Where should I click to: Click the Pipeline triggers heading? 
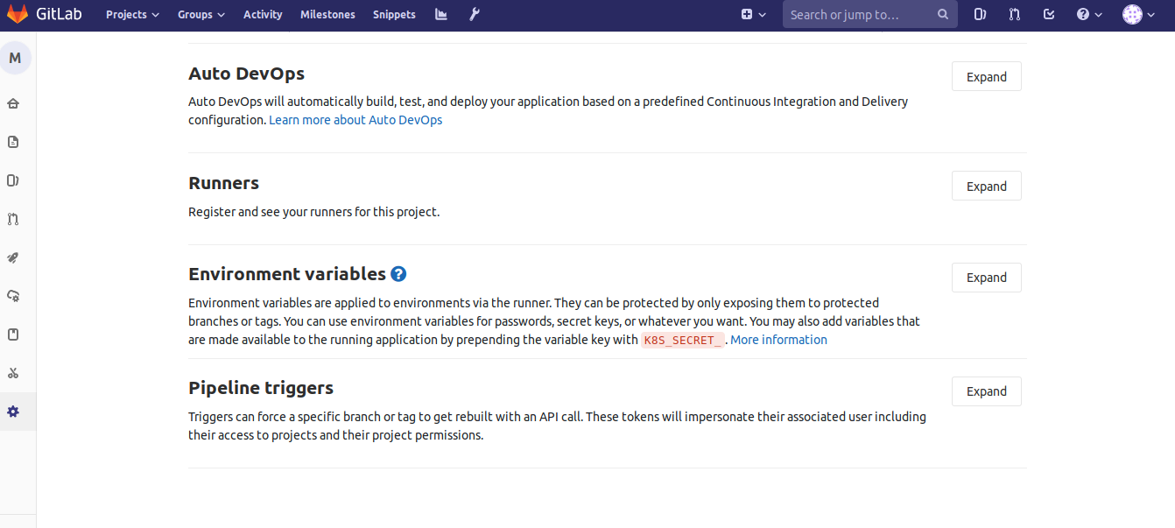[261, 388]
